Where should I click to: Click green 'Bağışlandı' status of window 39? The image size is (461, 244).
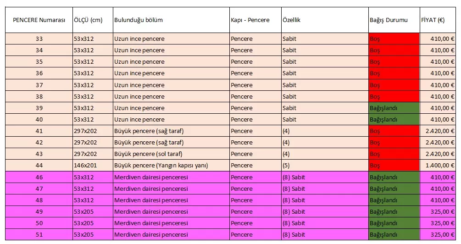(394, 108)
